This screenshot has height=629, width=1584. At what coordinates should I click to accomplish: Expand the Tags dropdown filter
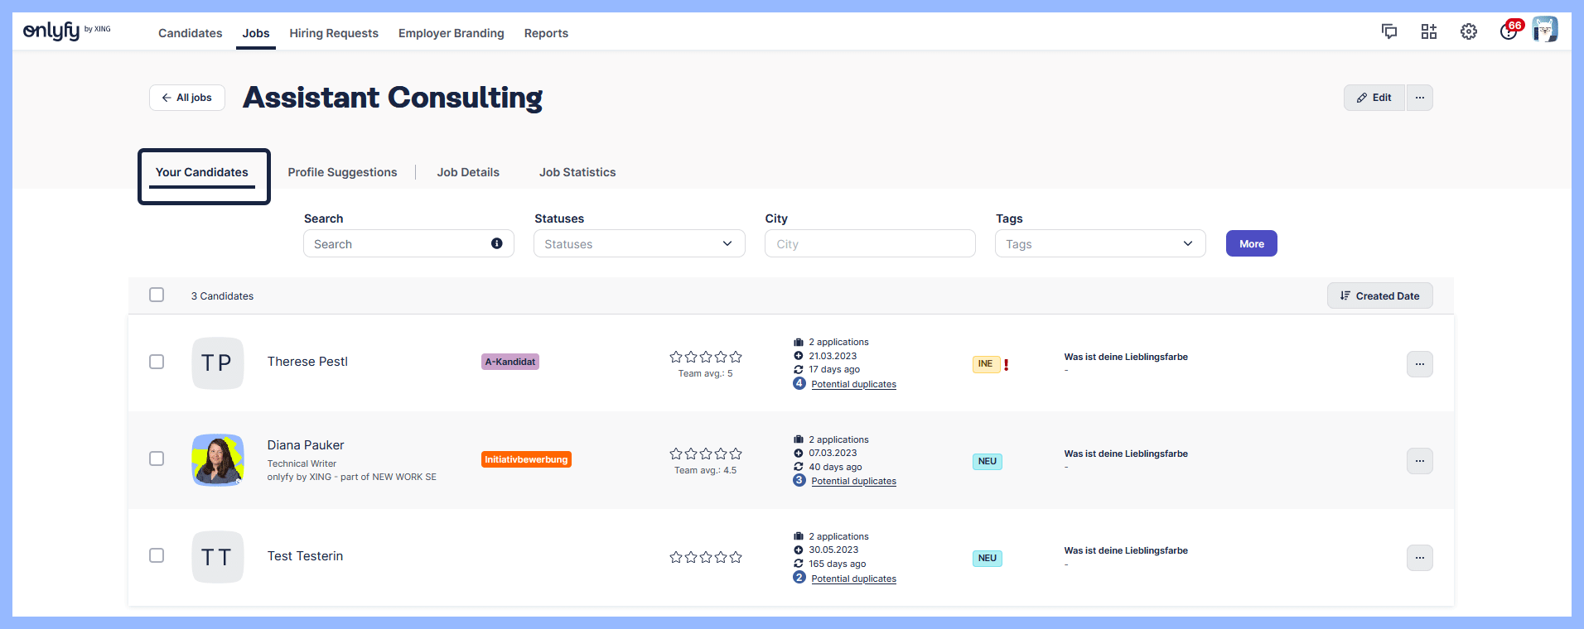(x=1099, y=244)
